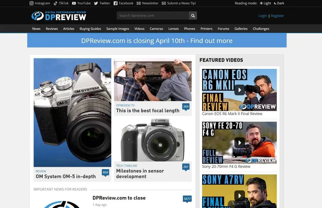Switch reading mode to Dark

click(x=279, y=3)
